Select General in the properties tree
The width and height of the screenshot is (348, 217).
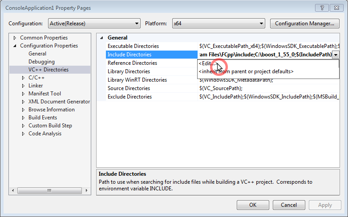tap(37, 54)
